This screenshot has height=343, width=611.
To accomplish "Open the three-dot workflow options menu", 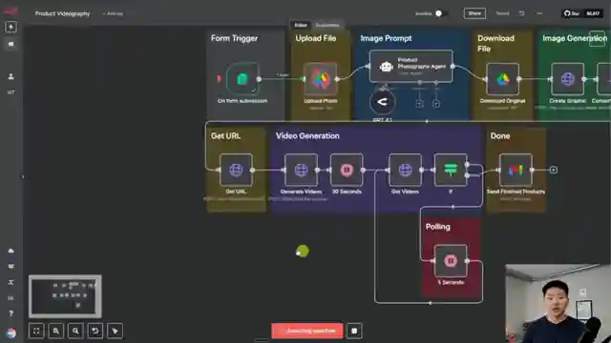I will (x=539, y=13).
